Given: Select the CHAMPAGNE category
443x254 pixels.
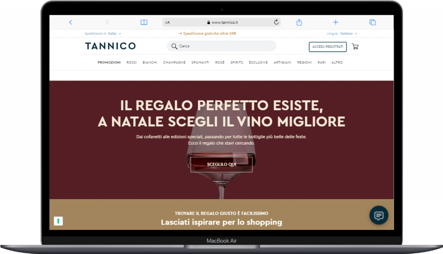Looking at the screenshot, I should point(174,62).
